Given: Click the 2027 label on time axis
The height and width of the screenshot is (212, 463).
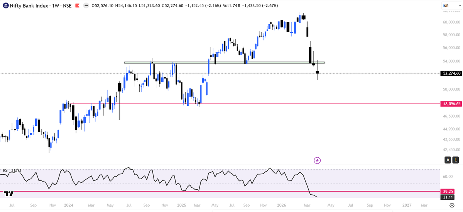Looking at the screenshot, I should tap(407, 206).
